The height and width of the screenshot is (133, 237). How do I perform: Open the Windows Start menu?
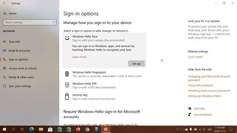click(x=4, y=129)
